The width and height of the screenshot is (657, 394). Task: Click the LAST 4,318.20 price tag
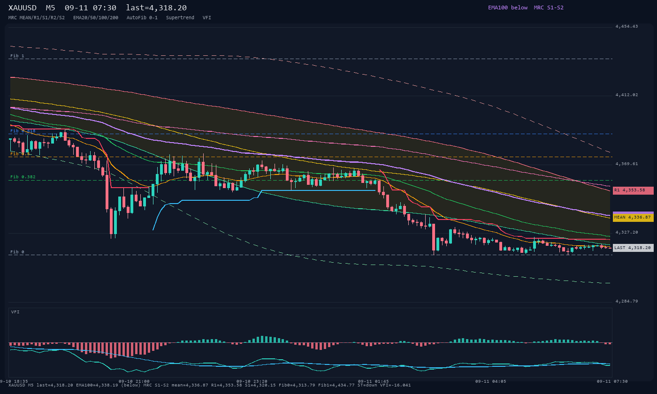[633, 248]
